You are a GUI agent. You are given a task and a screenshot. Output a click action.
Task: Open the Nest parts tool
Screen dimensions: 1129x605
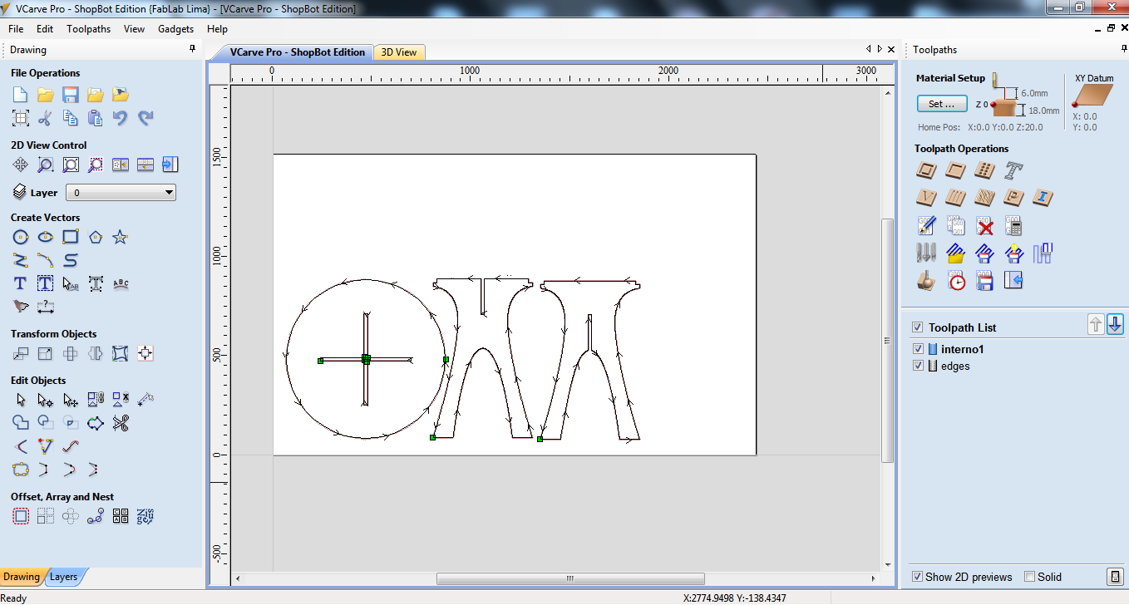coord(145,517)
